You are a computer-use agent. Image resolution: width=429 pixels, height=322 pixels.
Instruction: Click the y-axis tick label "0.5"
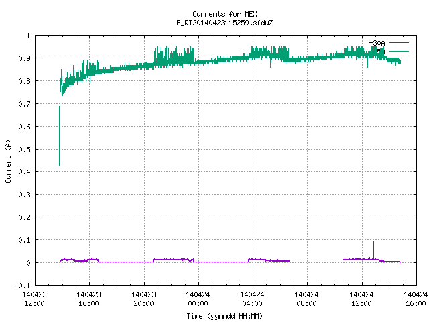24,150
